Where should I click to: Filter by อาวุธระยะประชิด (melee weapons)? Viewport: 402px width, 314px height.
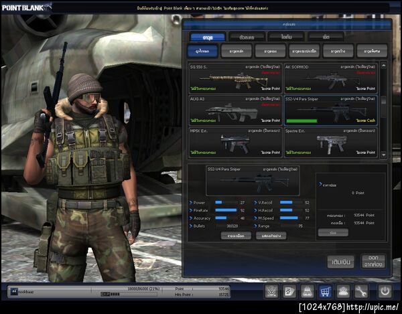coord(304,51)
